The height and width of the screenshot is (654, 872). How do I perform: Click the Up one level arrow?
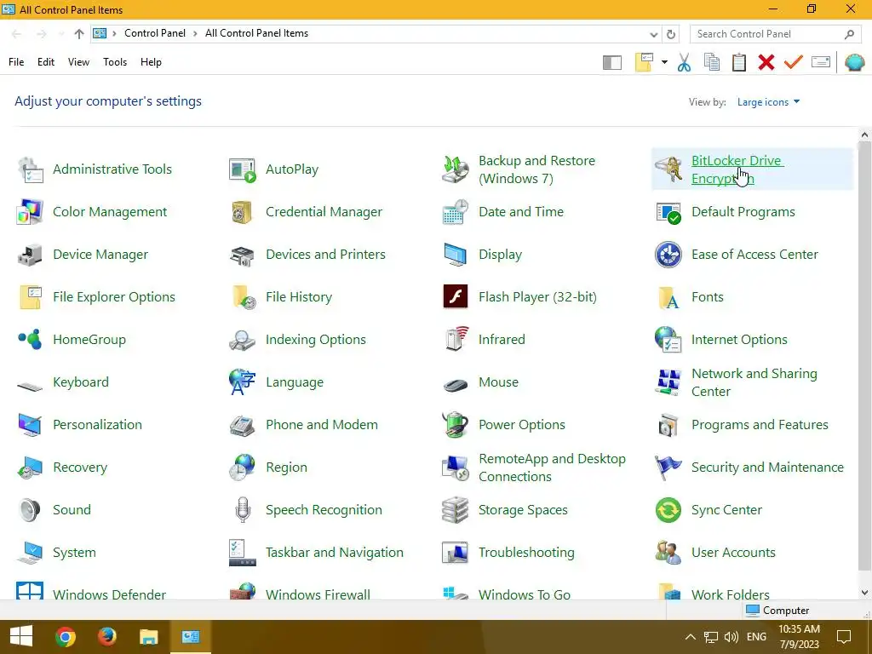click(79, 34)
